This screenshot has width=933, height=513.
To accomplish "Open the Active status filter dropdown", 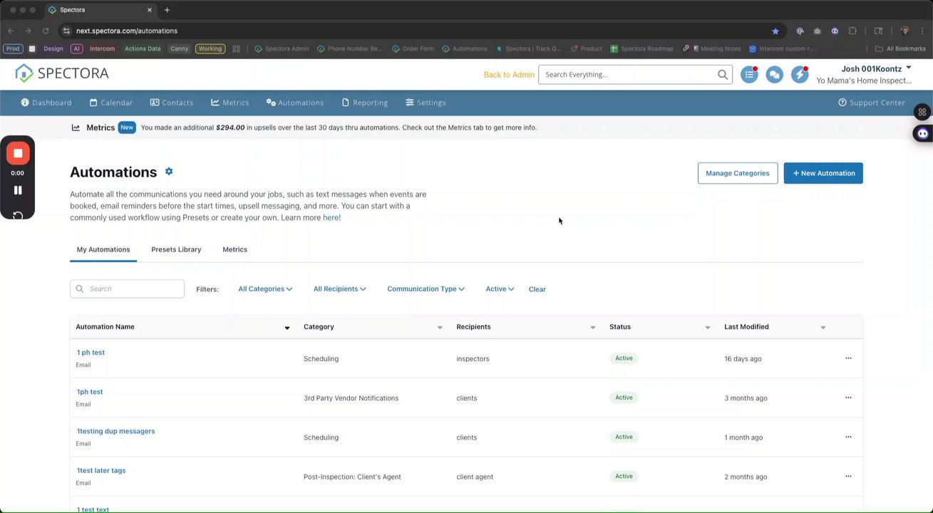I will (500, 289).
